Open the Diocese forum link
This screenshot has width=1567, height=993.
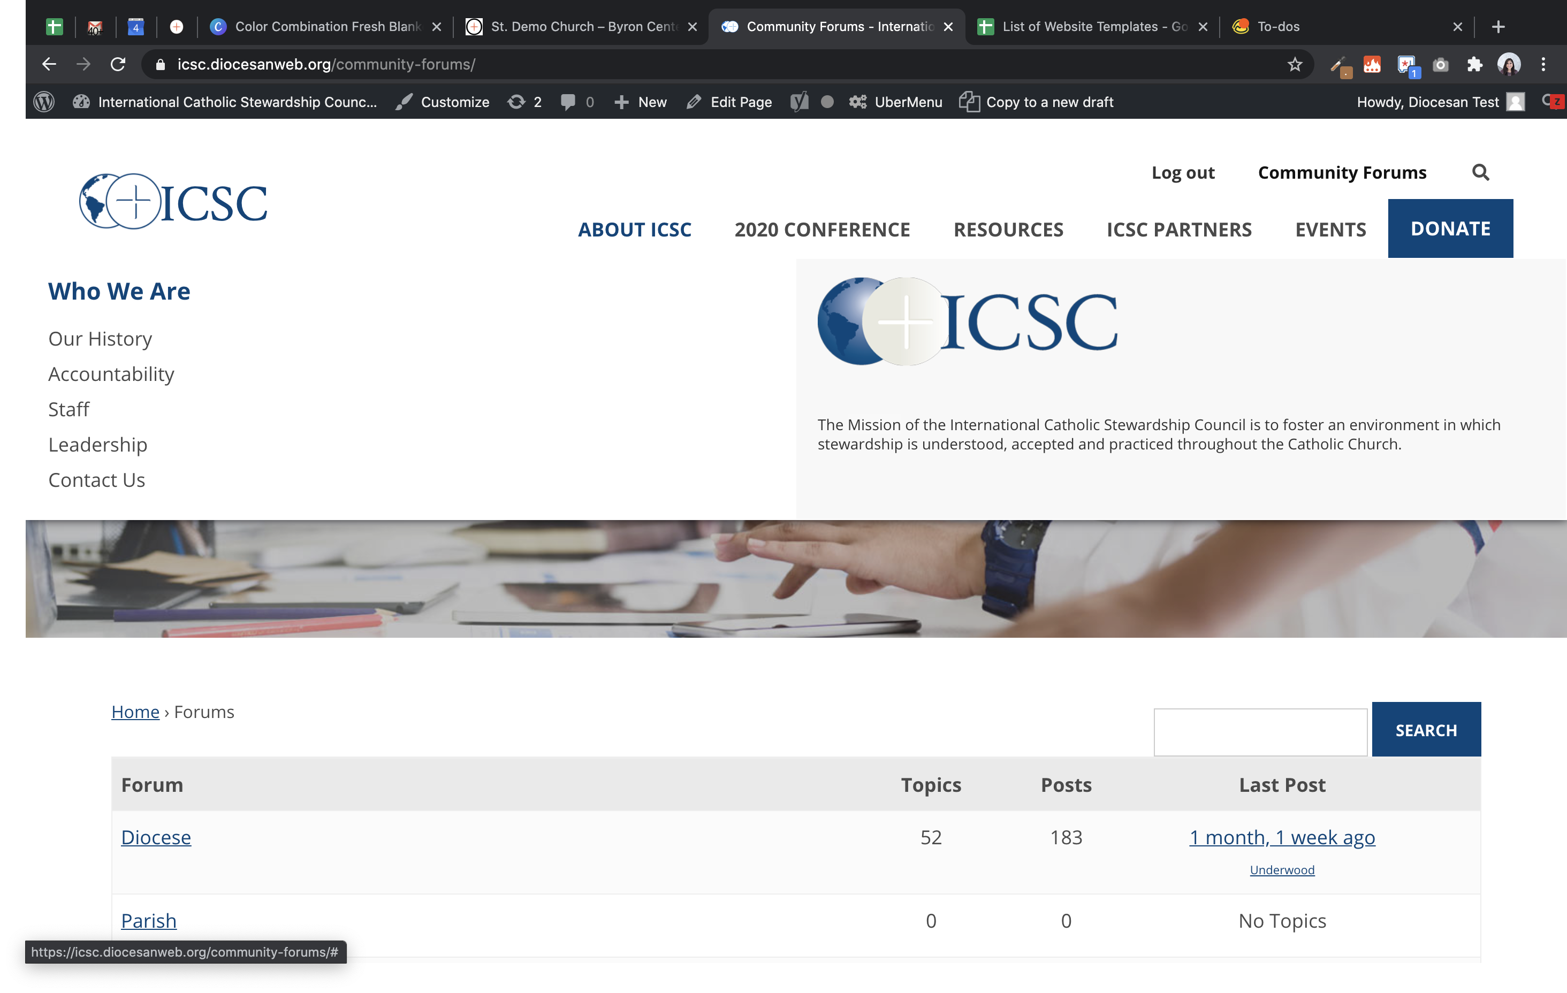click(x=156, y=837)
